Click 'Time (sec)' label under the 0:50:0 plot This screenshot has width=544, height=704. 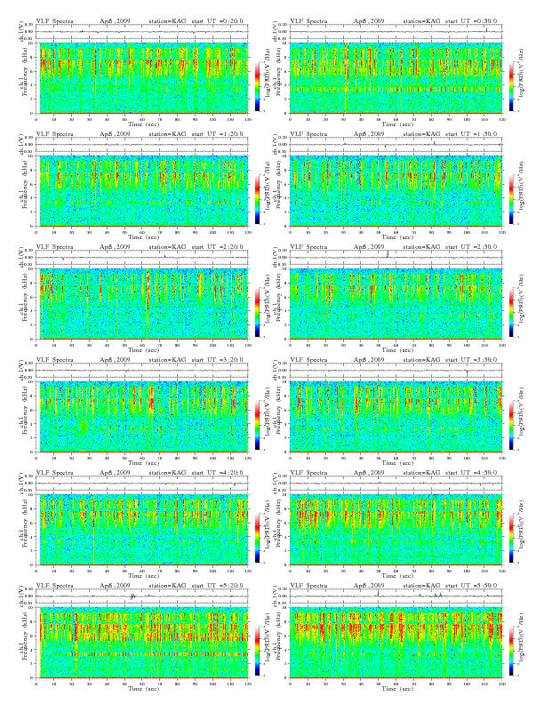[397, 124]
